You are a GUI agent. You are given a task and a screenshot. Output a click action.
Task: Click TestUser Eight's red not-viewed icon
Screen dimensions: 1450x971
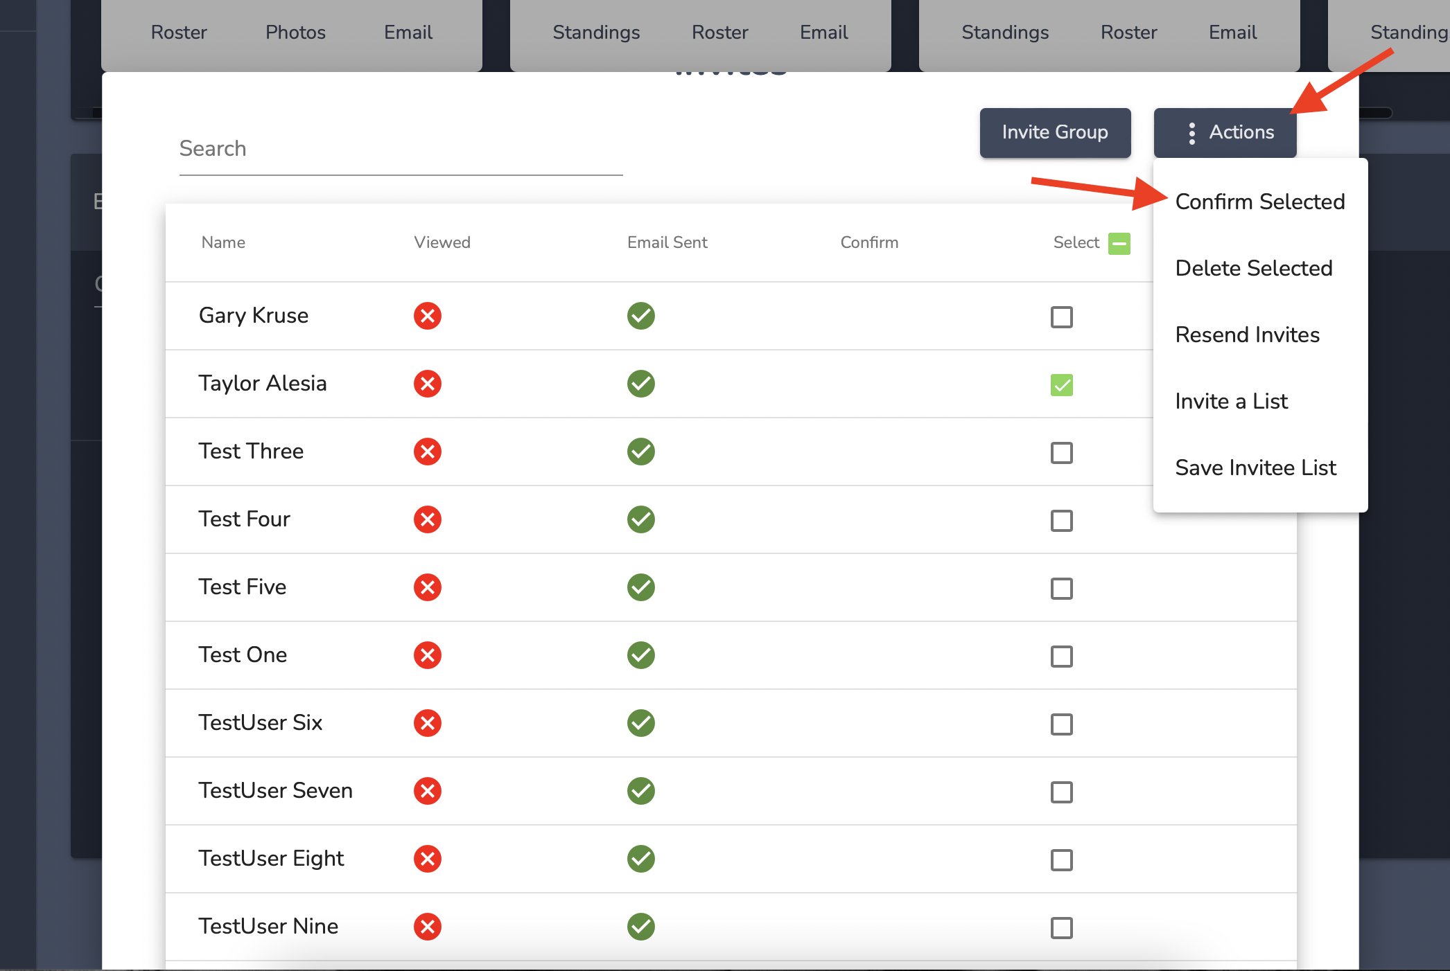tap(428, 859)
